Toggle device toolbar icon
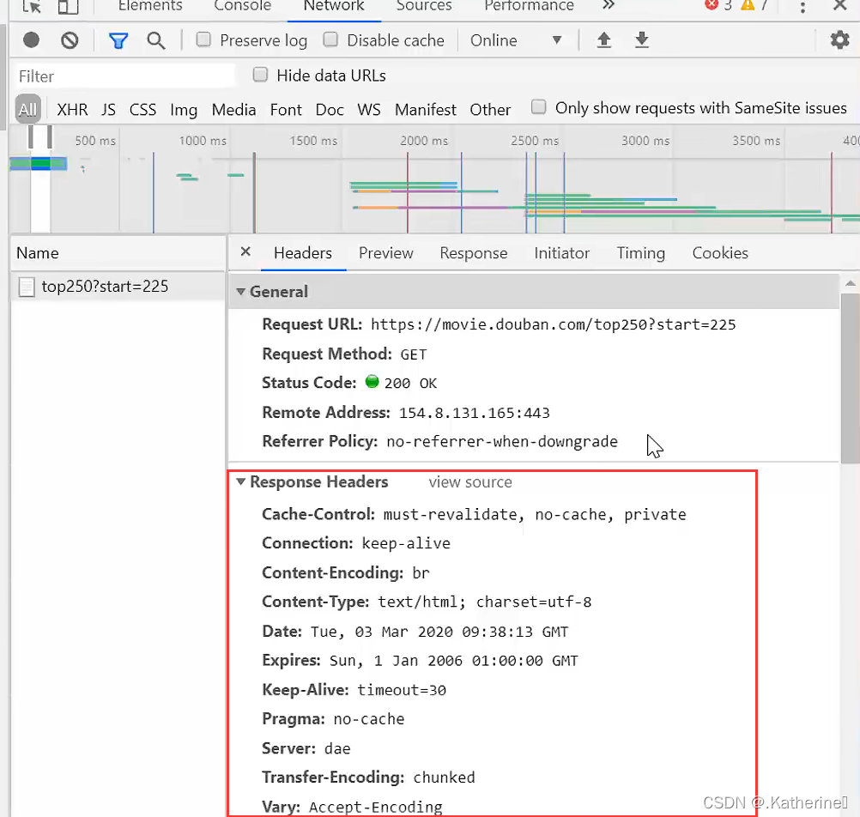The image size is (860, 817). pos(69,7)
